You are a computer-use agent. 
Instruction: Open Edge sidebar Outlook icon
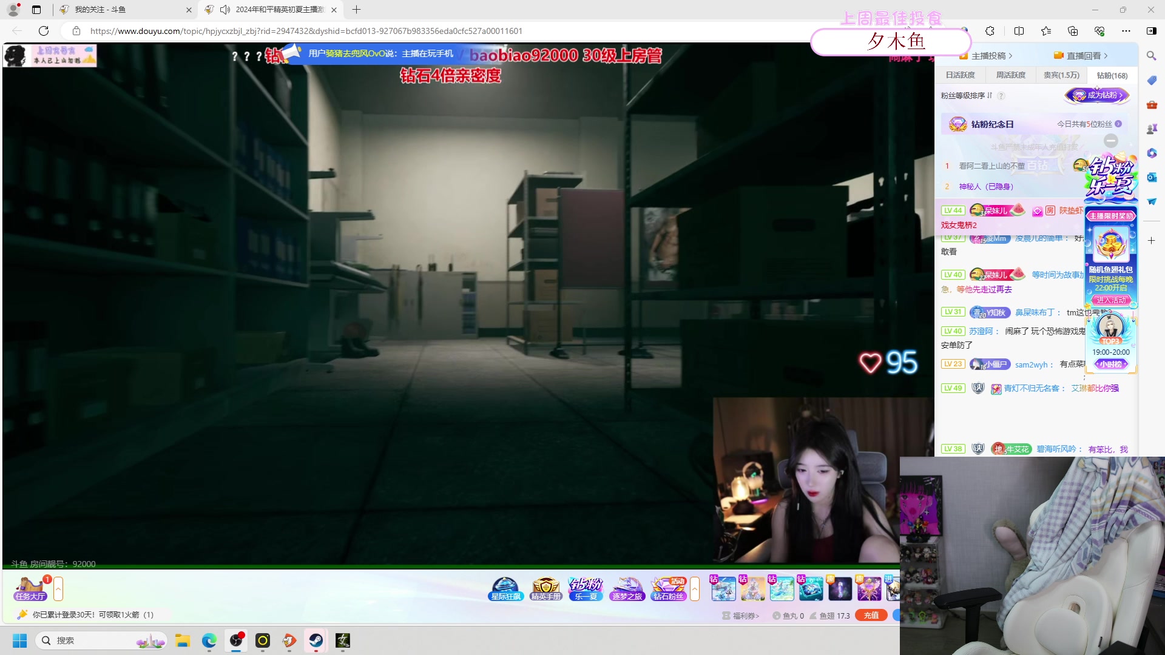coord(1152,177)
